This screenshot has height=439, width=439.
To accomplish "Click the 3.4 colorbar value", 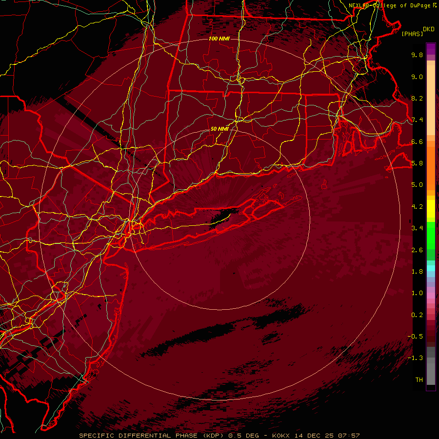I will 417,228.
